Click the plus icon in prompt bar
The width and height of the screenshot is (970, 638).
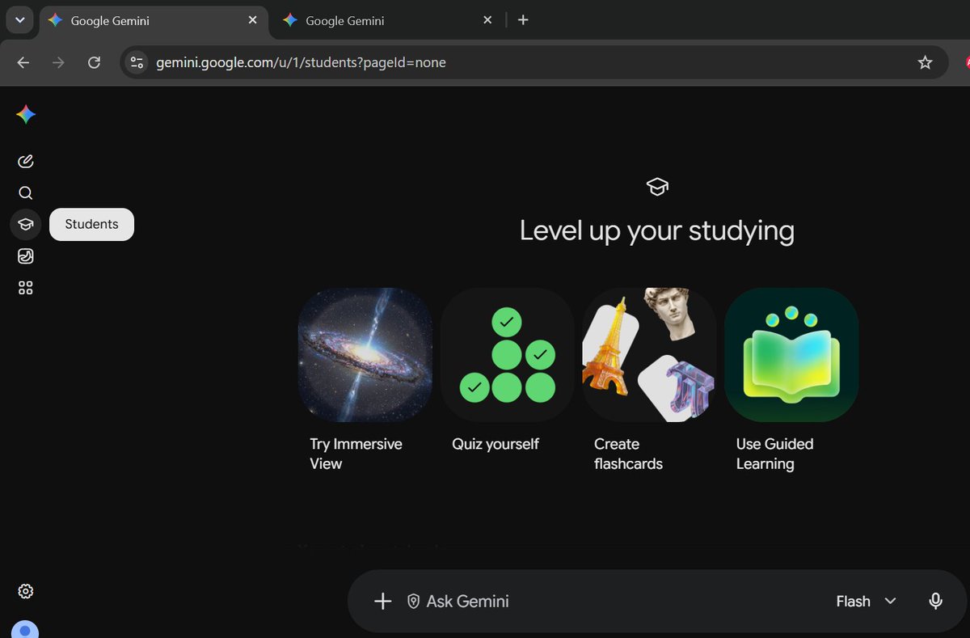pyautogui.click(x=383, y=601)
